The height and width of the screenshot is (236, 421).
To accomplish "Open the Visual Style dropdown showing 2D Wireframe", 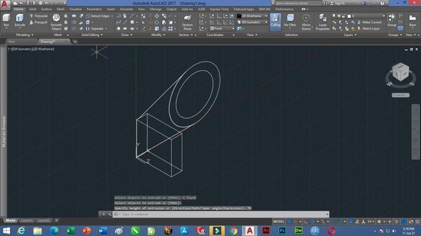I will [x=253, y=16].
